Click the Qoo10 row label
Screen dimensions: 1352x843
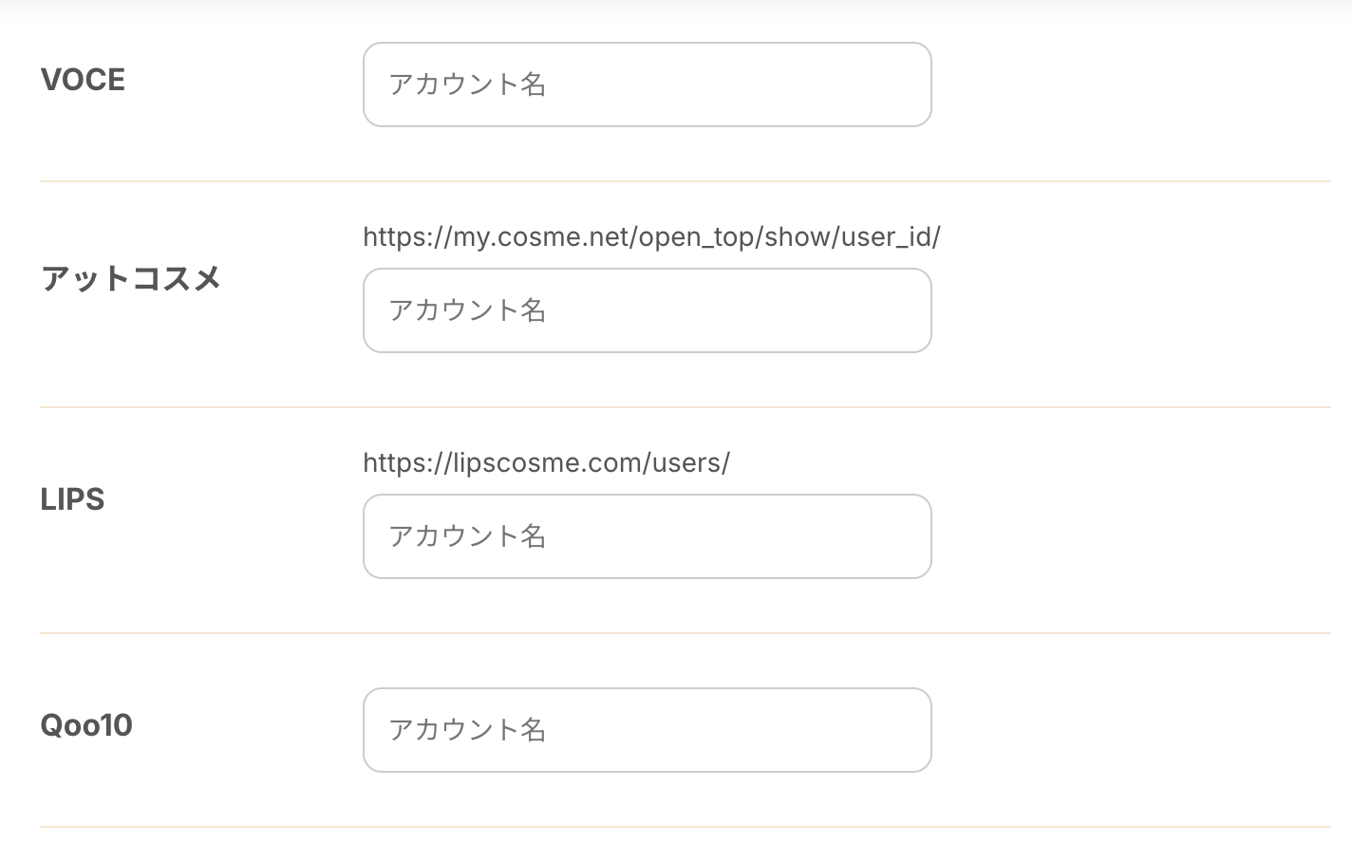point(86,725)
